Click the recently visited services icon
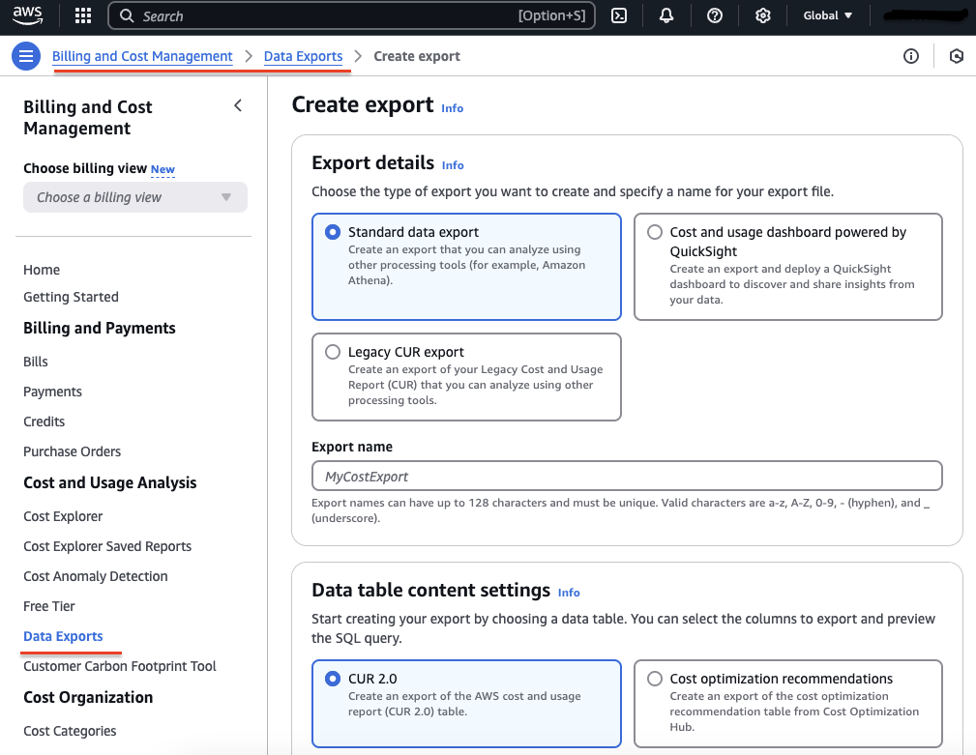 [956, 56]
